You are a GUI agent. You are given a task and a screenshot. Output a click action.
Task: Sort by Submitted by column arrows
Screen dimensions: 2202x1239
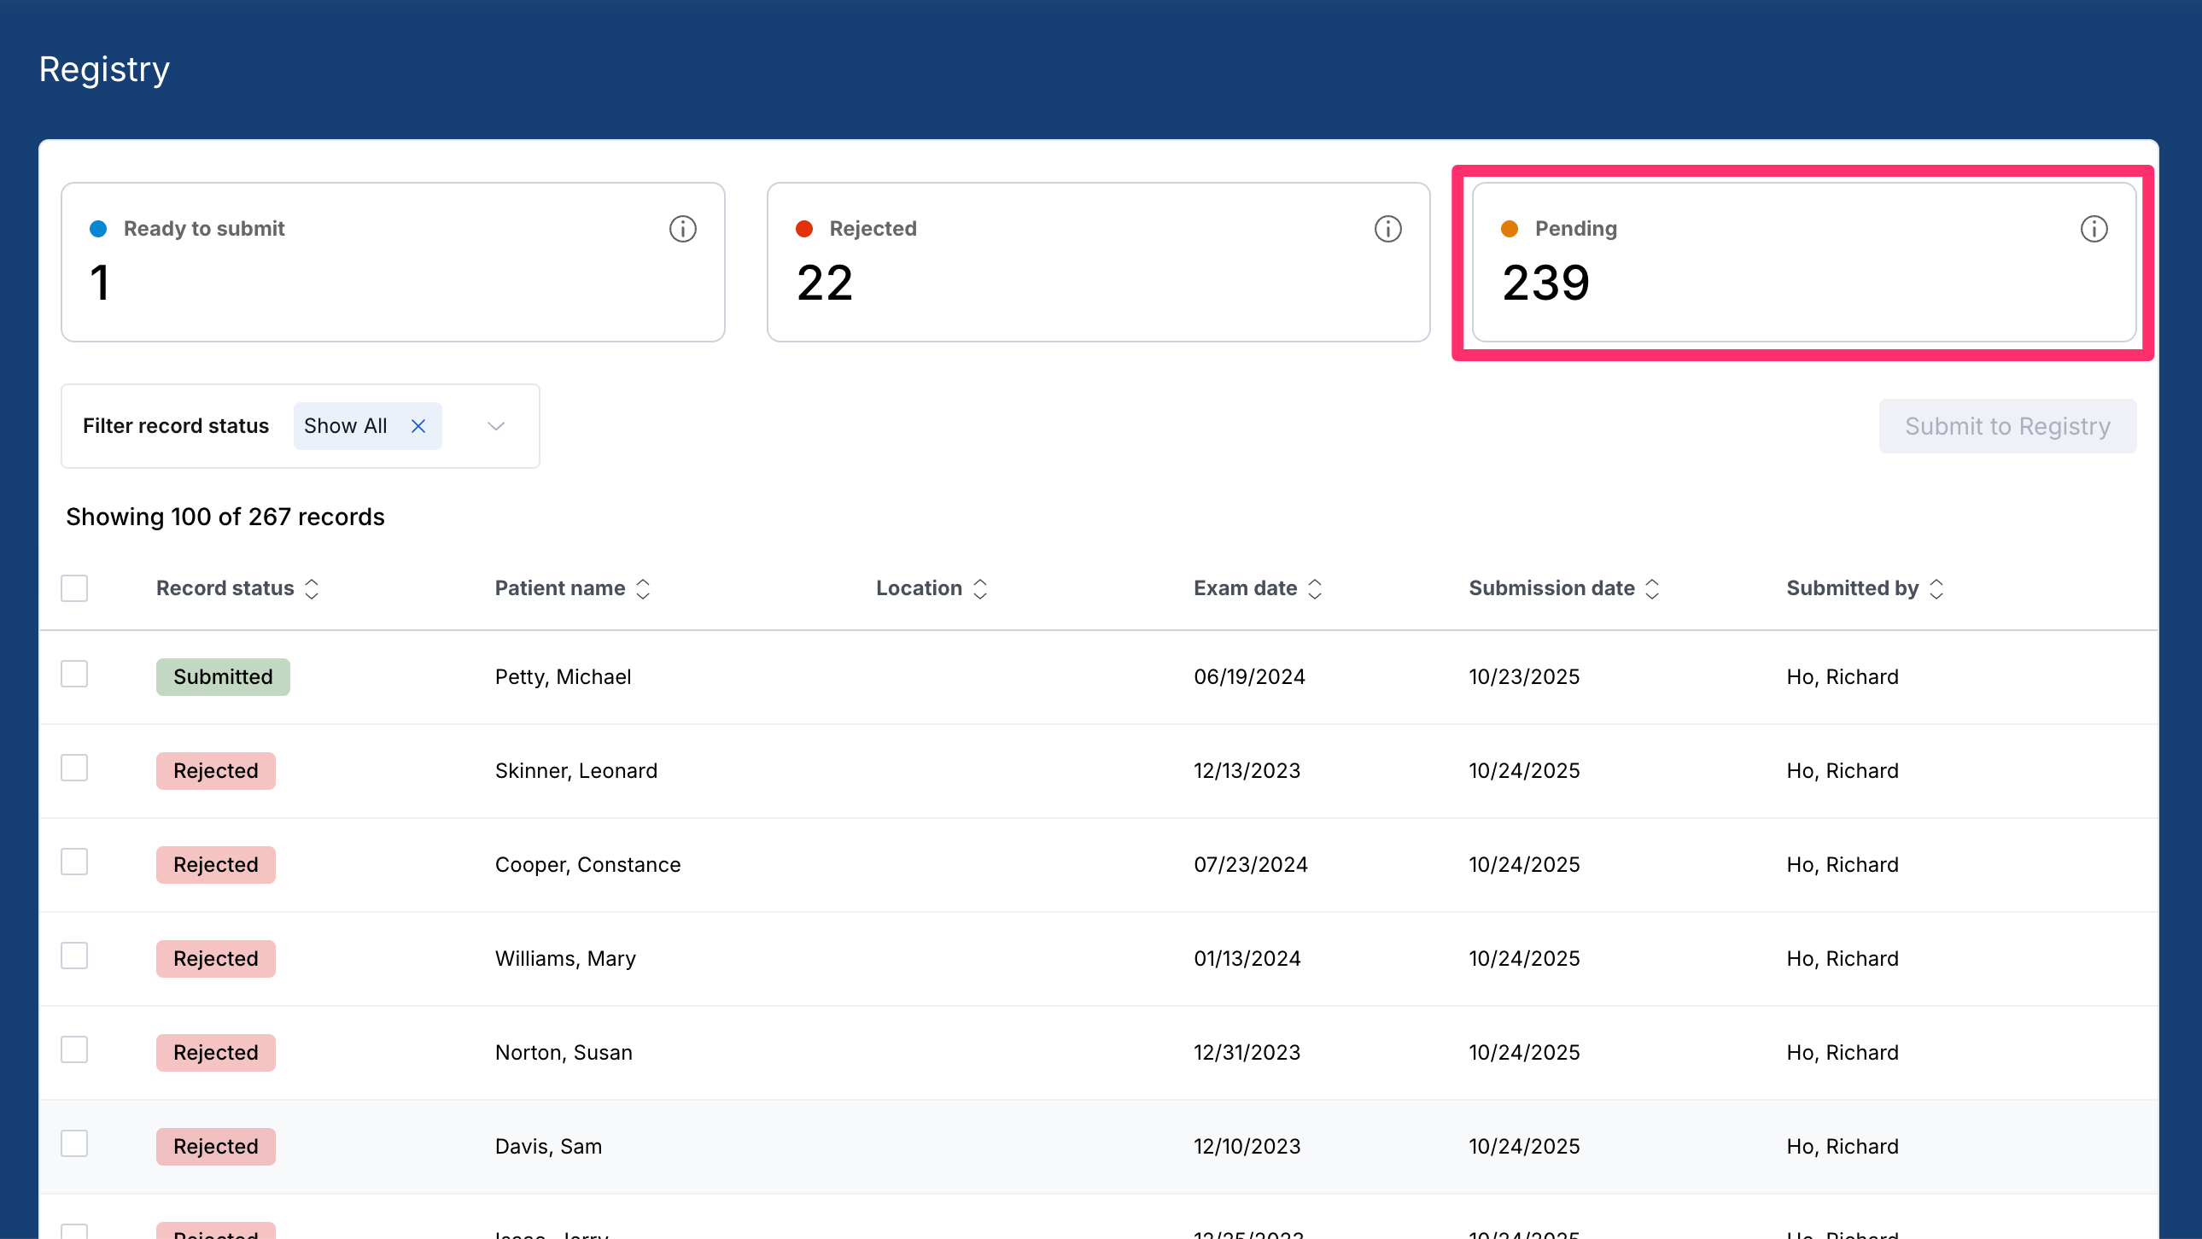(1936, 588)
